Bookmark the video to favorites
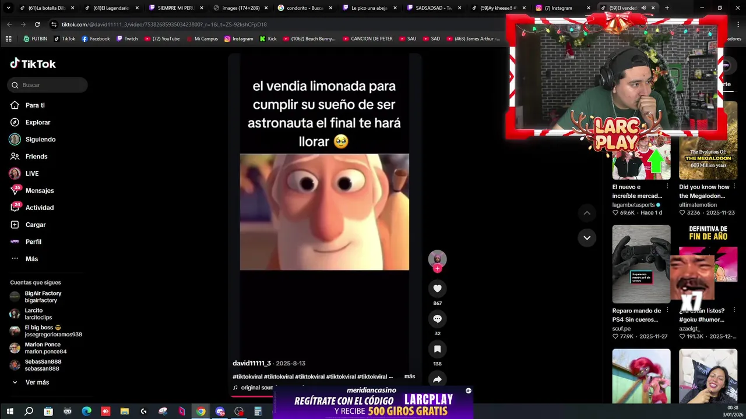Screen dimensions: 746x419 pos(437,349)
